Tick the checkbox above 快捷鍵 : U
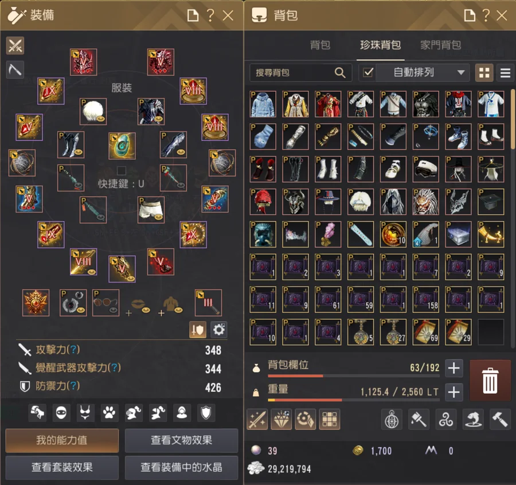This screenshot has height=485, width=516. click(122, 170)
